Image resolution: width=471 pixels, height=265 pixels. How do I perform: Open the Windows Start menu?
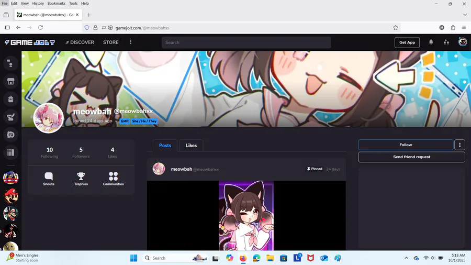tap(133, 258)
